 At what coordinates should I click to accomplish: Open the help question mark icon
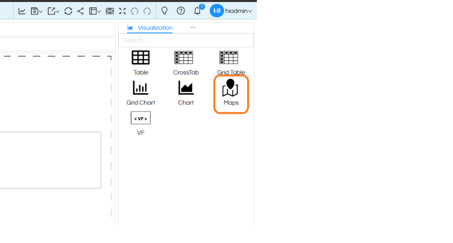(181, 11)
